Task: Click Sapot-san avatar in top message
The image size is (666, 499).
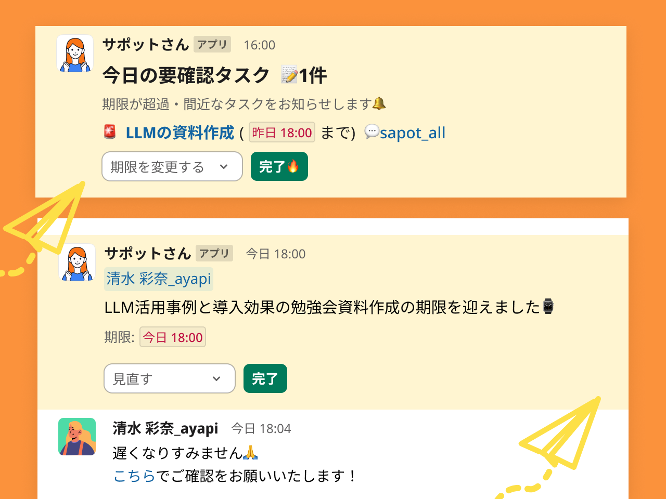Action: [x=75, y=54]
